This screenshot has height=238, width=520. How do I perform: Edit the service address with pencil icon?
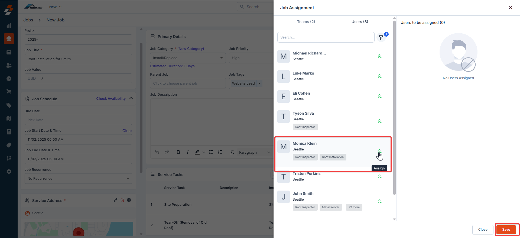pos(116,200)
